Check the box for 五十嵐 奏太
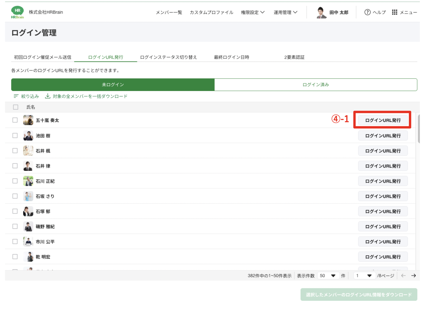 click(15, 120)
